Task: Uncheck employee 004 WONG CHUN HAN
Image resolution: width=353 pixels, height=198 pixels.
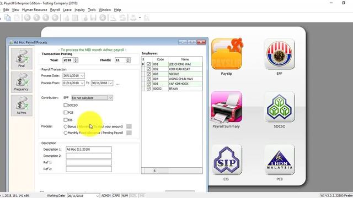Action: pos(148,79)
